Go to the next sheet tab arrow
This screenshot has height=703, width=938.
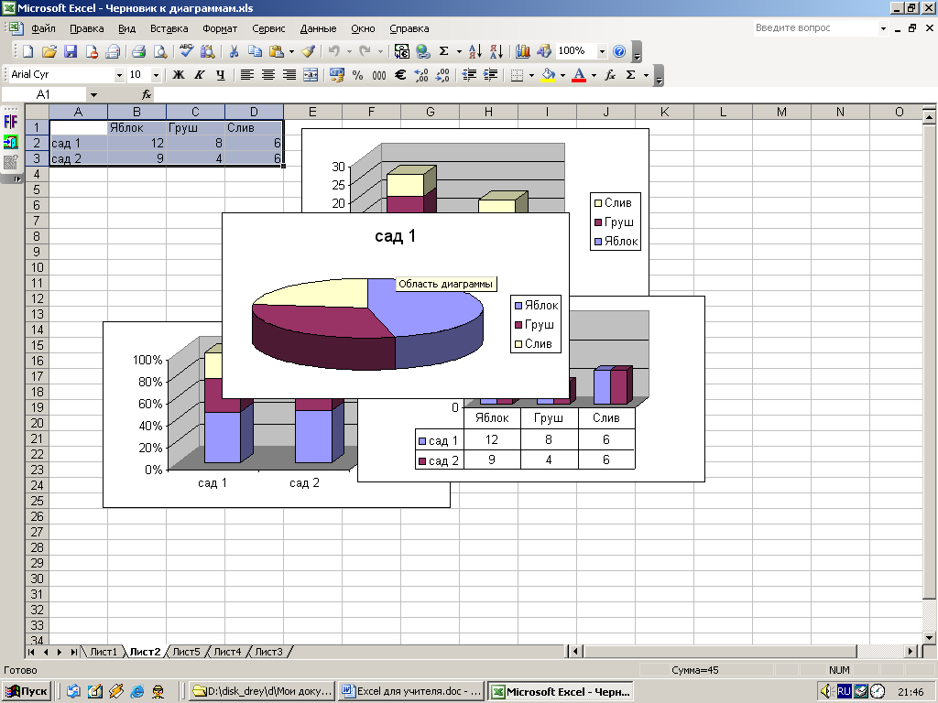(60, 652)
